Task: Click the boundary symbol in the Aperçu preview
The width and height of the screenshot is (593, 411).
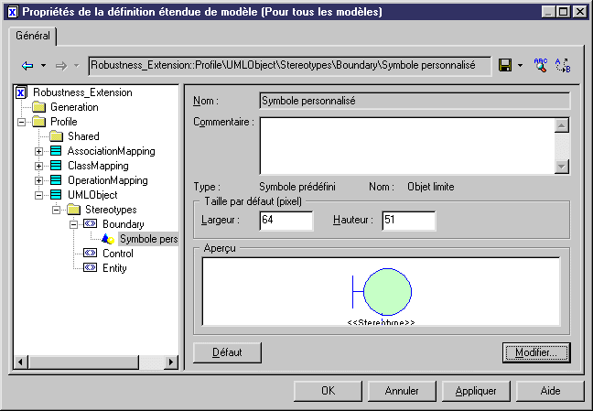Action: tap(382, 292)
